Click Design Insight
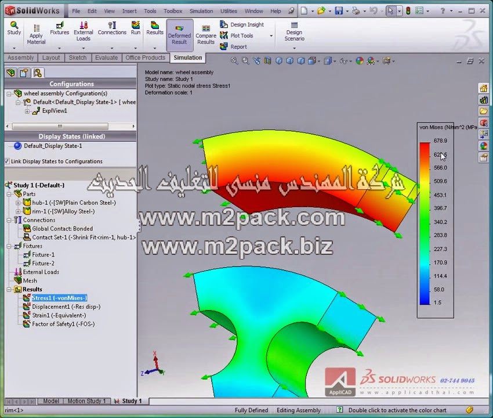 click(x=242, y=24)
